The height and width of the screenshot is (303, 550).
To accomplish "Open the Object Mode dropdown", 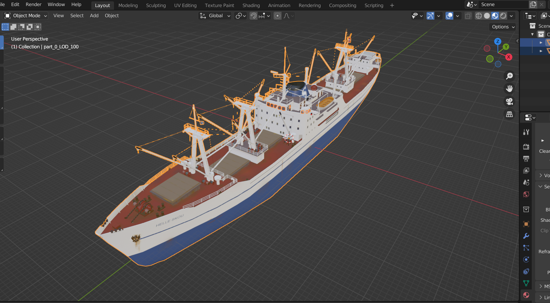I will tap(25, 16).
